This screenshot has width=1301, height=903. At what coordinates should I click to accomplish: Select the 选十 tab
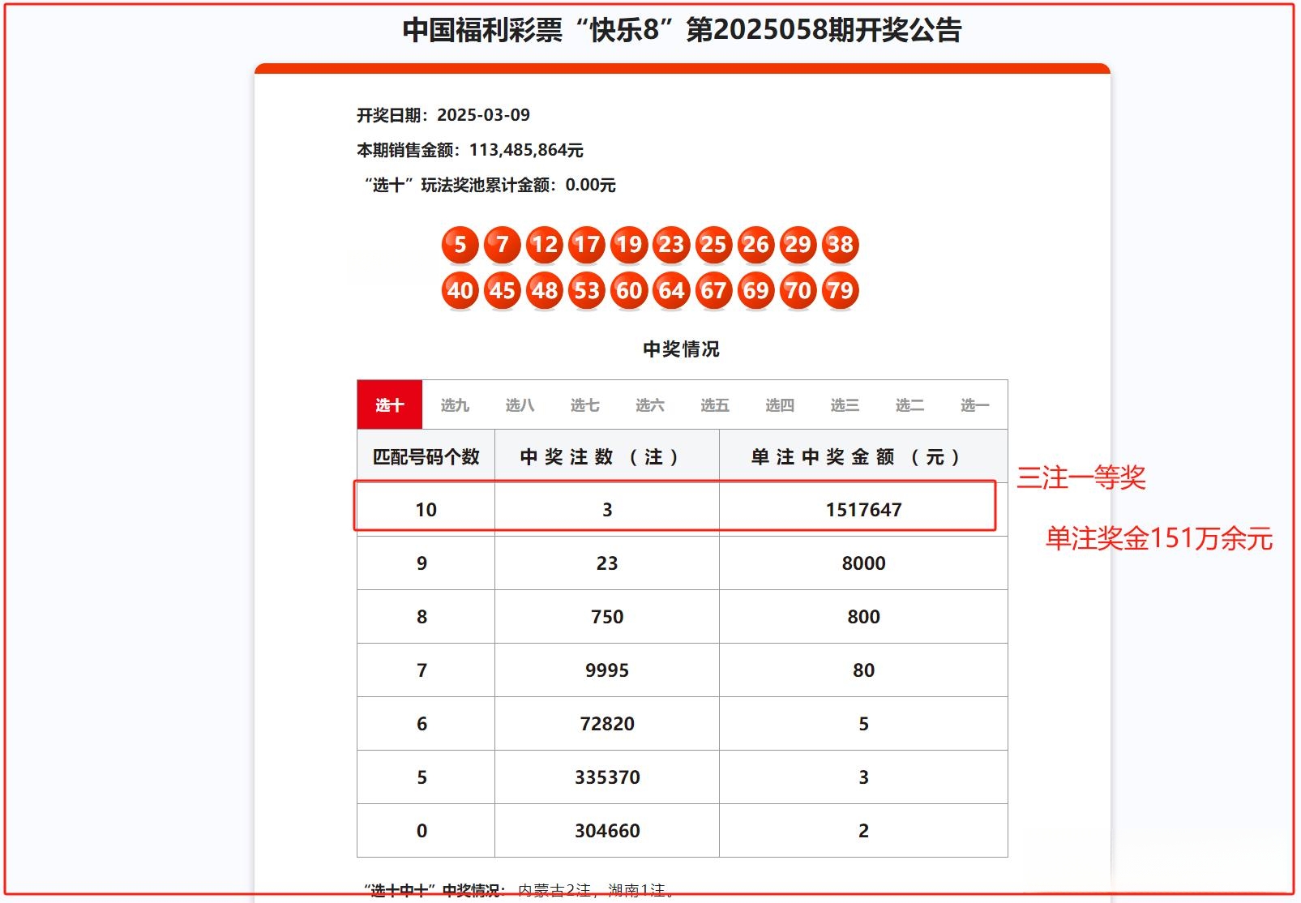(389, 404)
